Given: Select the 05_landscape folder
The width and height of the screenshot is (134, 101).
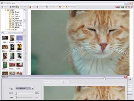Looking at the screenshot, I should (17, 21).
